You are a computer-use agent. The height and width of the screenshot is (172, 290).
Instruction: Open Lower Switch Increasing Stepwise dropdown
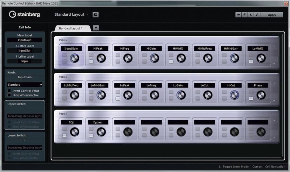point(25,148)
